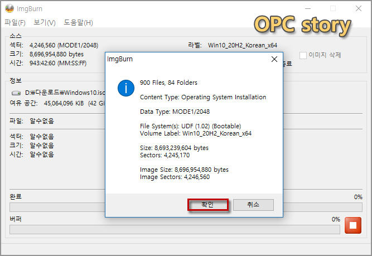The image size is (372, 256).
Task: Confirm the dialog with 확인 button
Action: [208, 205]
